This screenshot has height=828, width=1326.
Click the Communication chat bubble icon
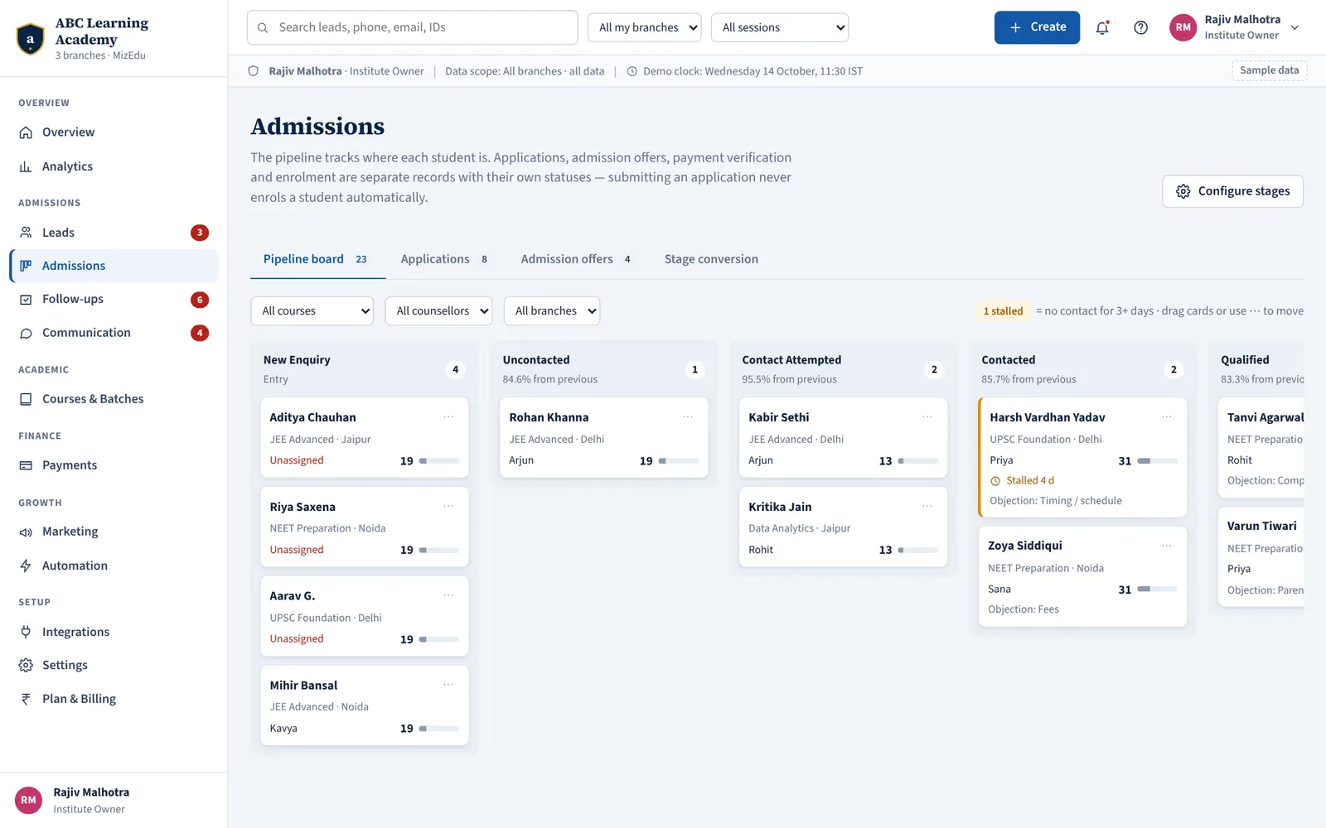point(26,333)
